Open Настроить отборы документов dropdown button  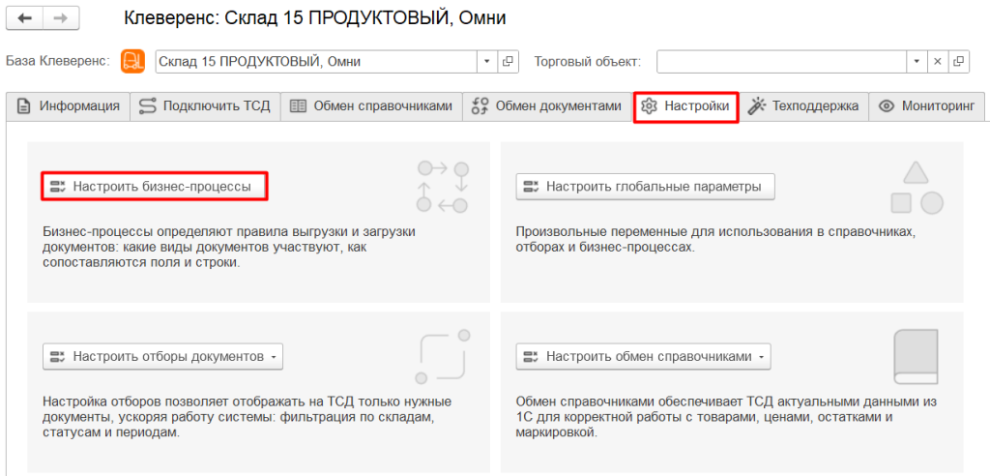coord(162,357)
